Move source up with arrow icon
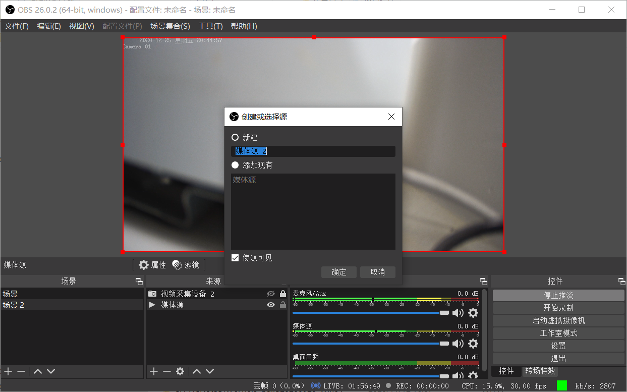The image size is (627, 392). click(x=197, y=371)
